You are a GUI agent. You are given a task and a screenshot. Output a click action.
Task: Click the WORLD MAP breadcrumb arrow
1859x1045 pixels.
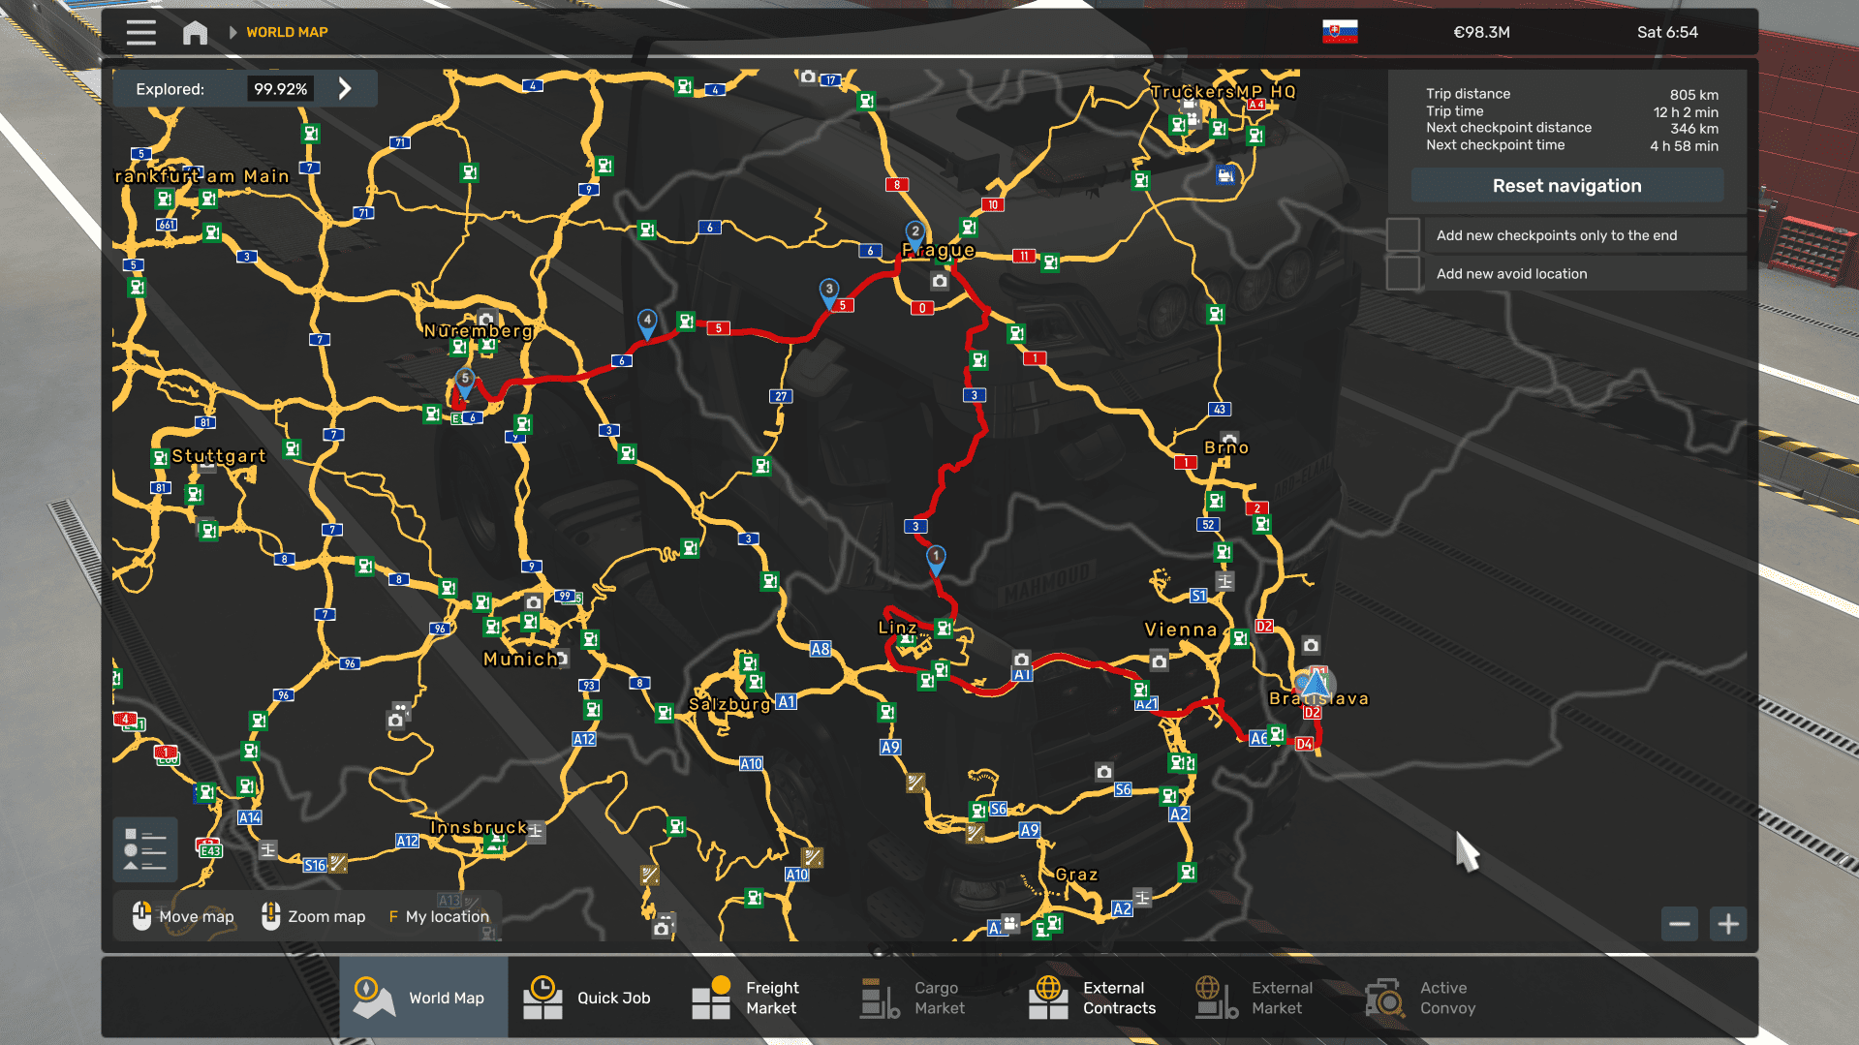coord(232,32)
